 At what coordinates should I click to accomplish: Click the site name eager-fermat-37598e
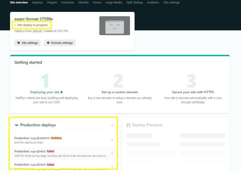click(x=34, y=19)
